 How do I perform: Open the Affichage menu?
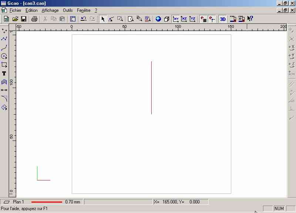coord(50,10)
